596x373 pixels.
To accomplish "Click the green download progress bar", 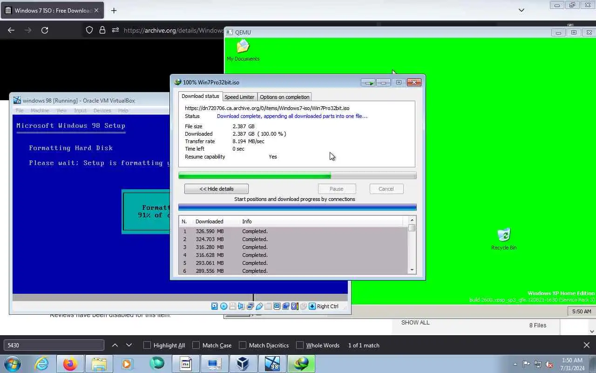I will click(298, 176).
